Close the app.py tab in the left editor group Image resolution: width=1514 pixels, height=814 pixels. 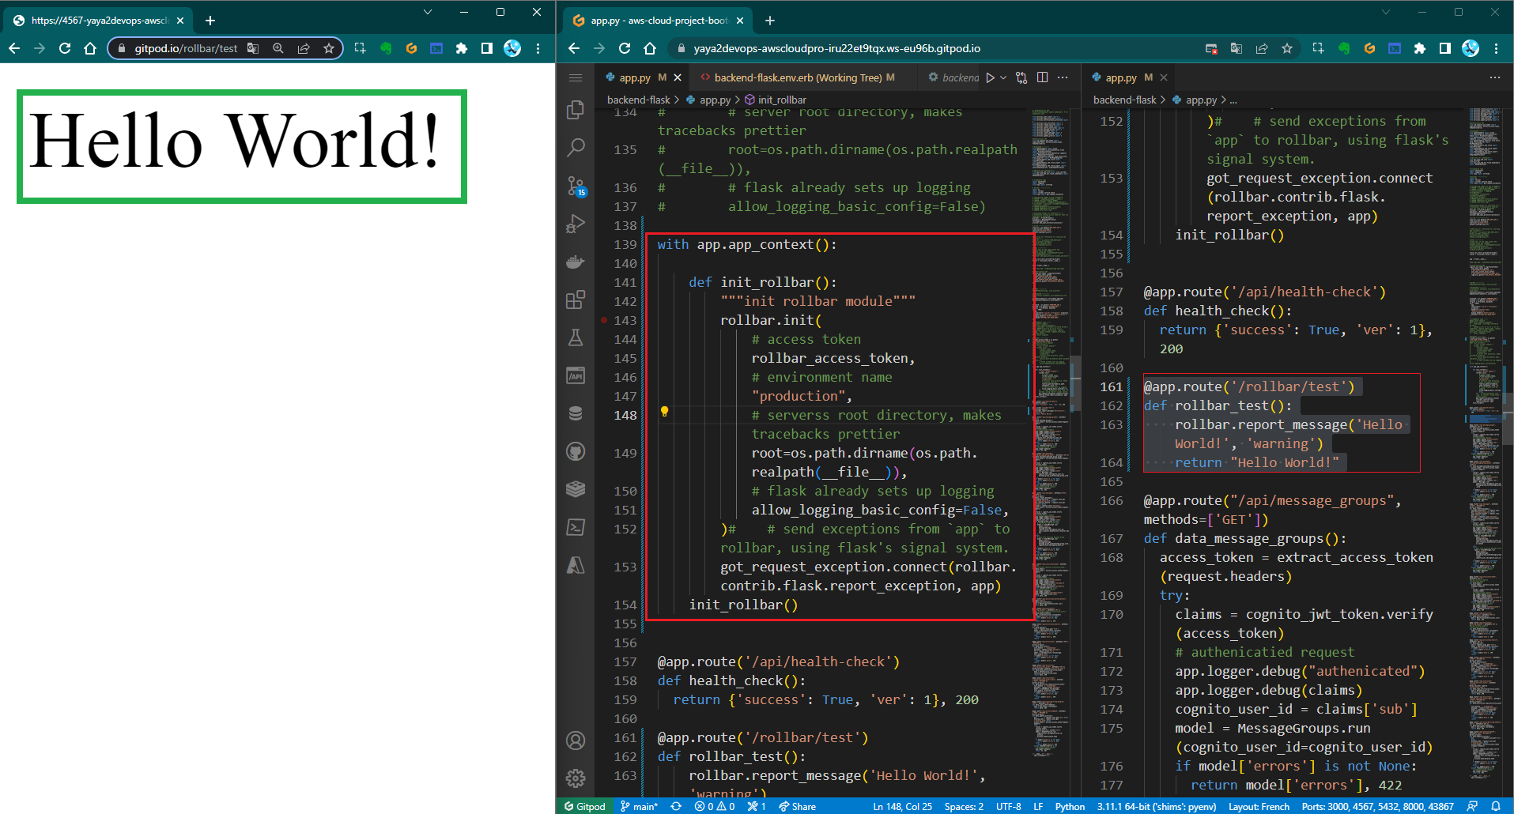(677, 77)
